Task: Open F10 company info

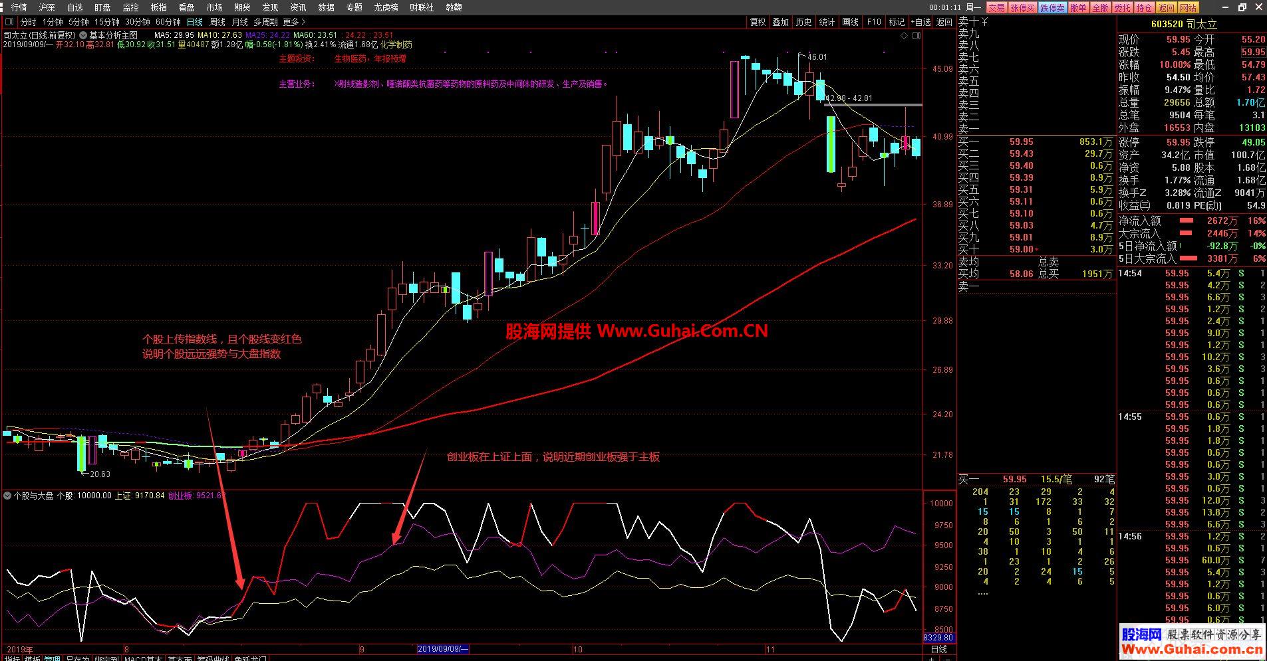Action: coord(874,22)
